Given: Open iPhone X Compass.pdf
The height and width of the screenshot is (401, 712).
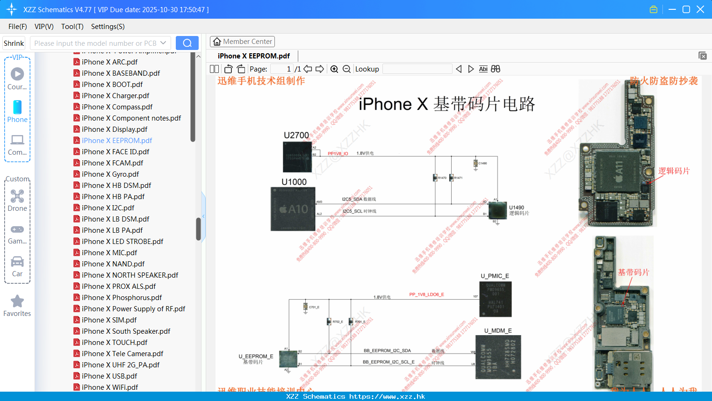Looking at the screenshot, I should click(x=117, y=107).
